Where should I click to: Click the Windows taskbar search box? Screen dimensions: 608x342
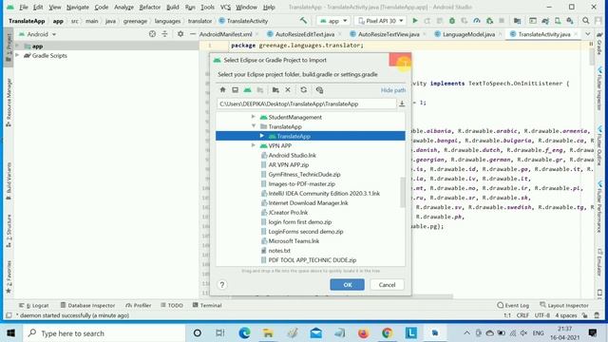(x=104, y=333)
